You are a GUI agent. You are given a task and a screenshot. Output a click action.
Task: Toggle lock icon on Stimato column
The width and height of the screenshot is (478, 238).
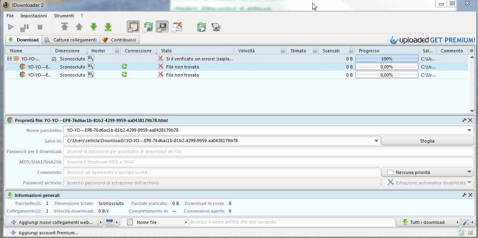315,51
